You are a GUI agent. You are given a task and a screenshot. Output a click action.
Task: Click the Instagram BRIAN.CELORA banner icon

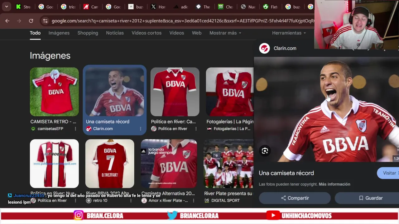pyautogui.click(x=79, y=216)
